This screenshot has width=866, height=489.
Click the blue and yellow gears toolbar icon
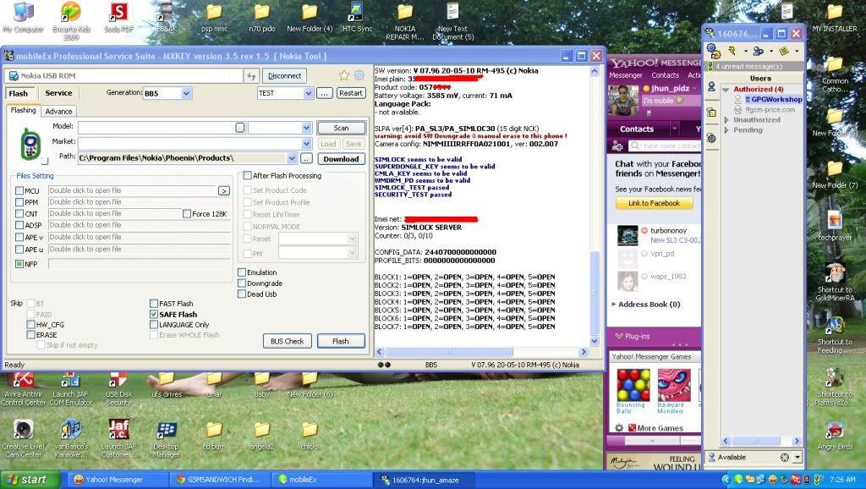[714, 51]
